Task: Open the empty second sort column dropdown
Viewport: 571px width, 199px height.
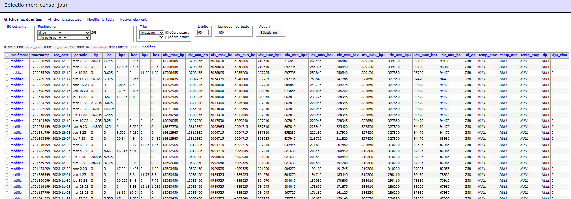Action: [151, 37]
